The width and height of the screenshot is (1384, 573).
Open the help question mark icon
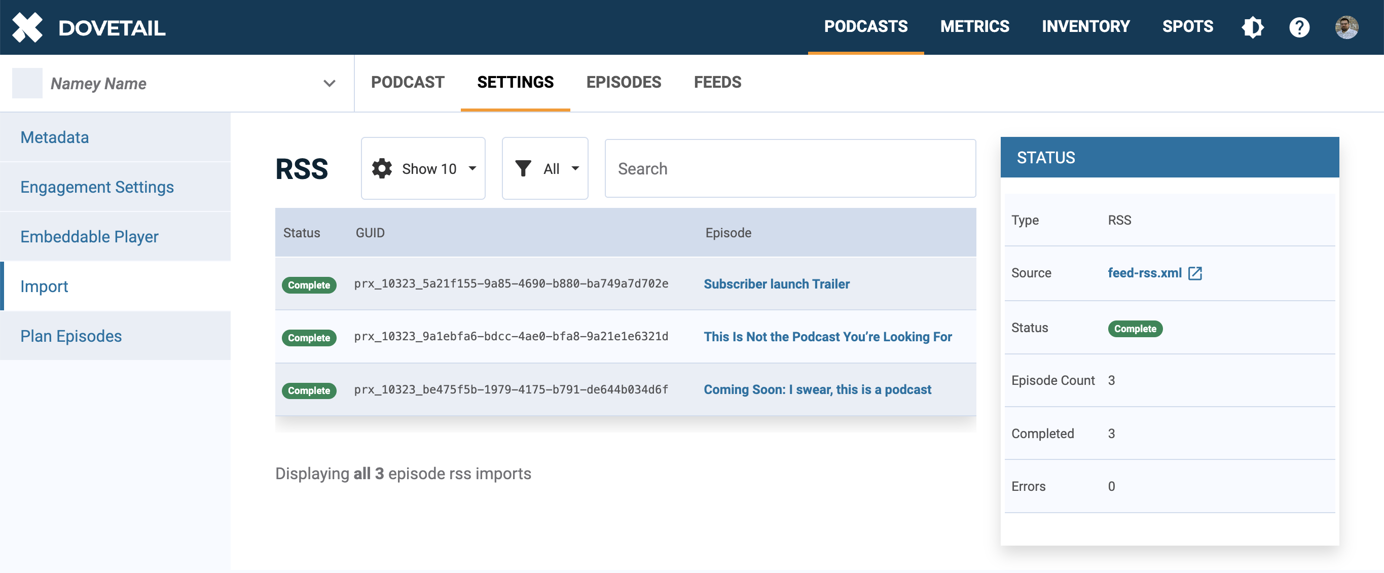[1299, 27]
